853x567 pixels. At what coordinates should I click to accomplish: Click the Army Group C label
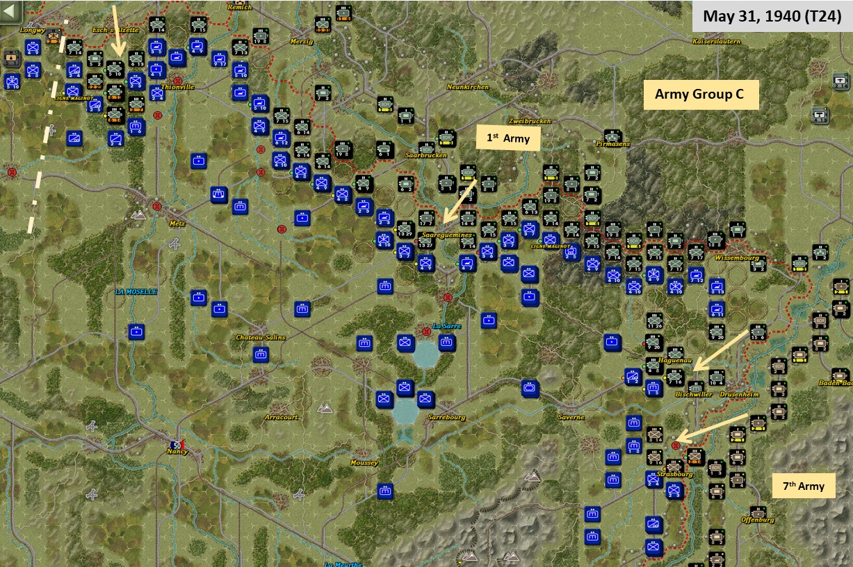pos(701,94)
